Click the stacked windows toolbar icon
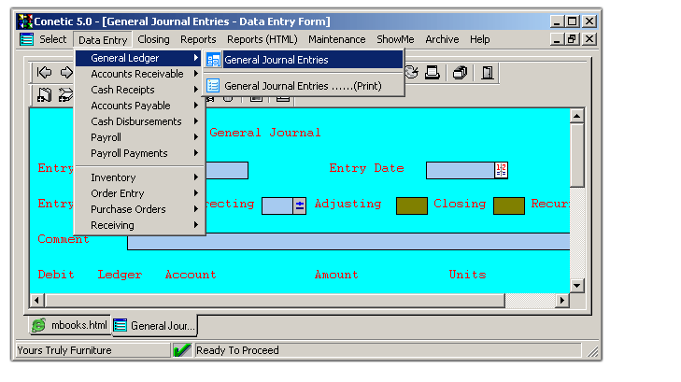The height and width of the screenshot is (382, 681). (461, 73)
